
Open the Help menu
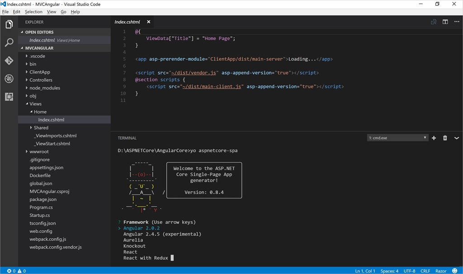pyautogui.click(x=76, y=12)
